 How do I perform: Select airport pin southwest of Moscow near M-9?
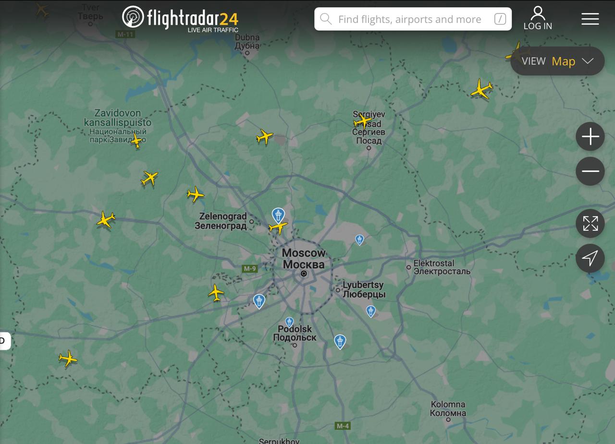[259, 301]
